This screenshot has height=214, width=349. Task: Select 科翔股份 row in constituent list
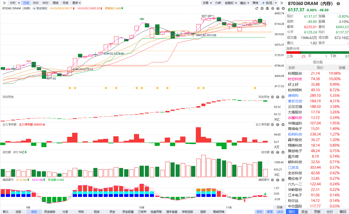click(x=295, y=73)
